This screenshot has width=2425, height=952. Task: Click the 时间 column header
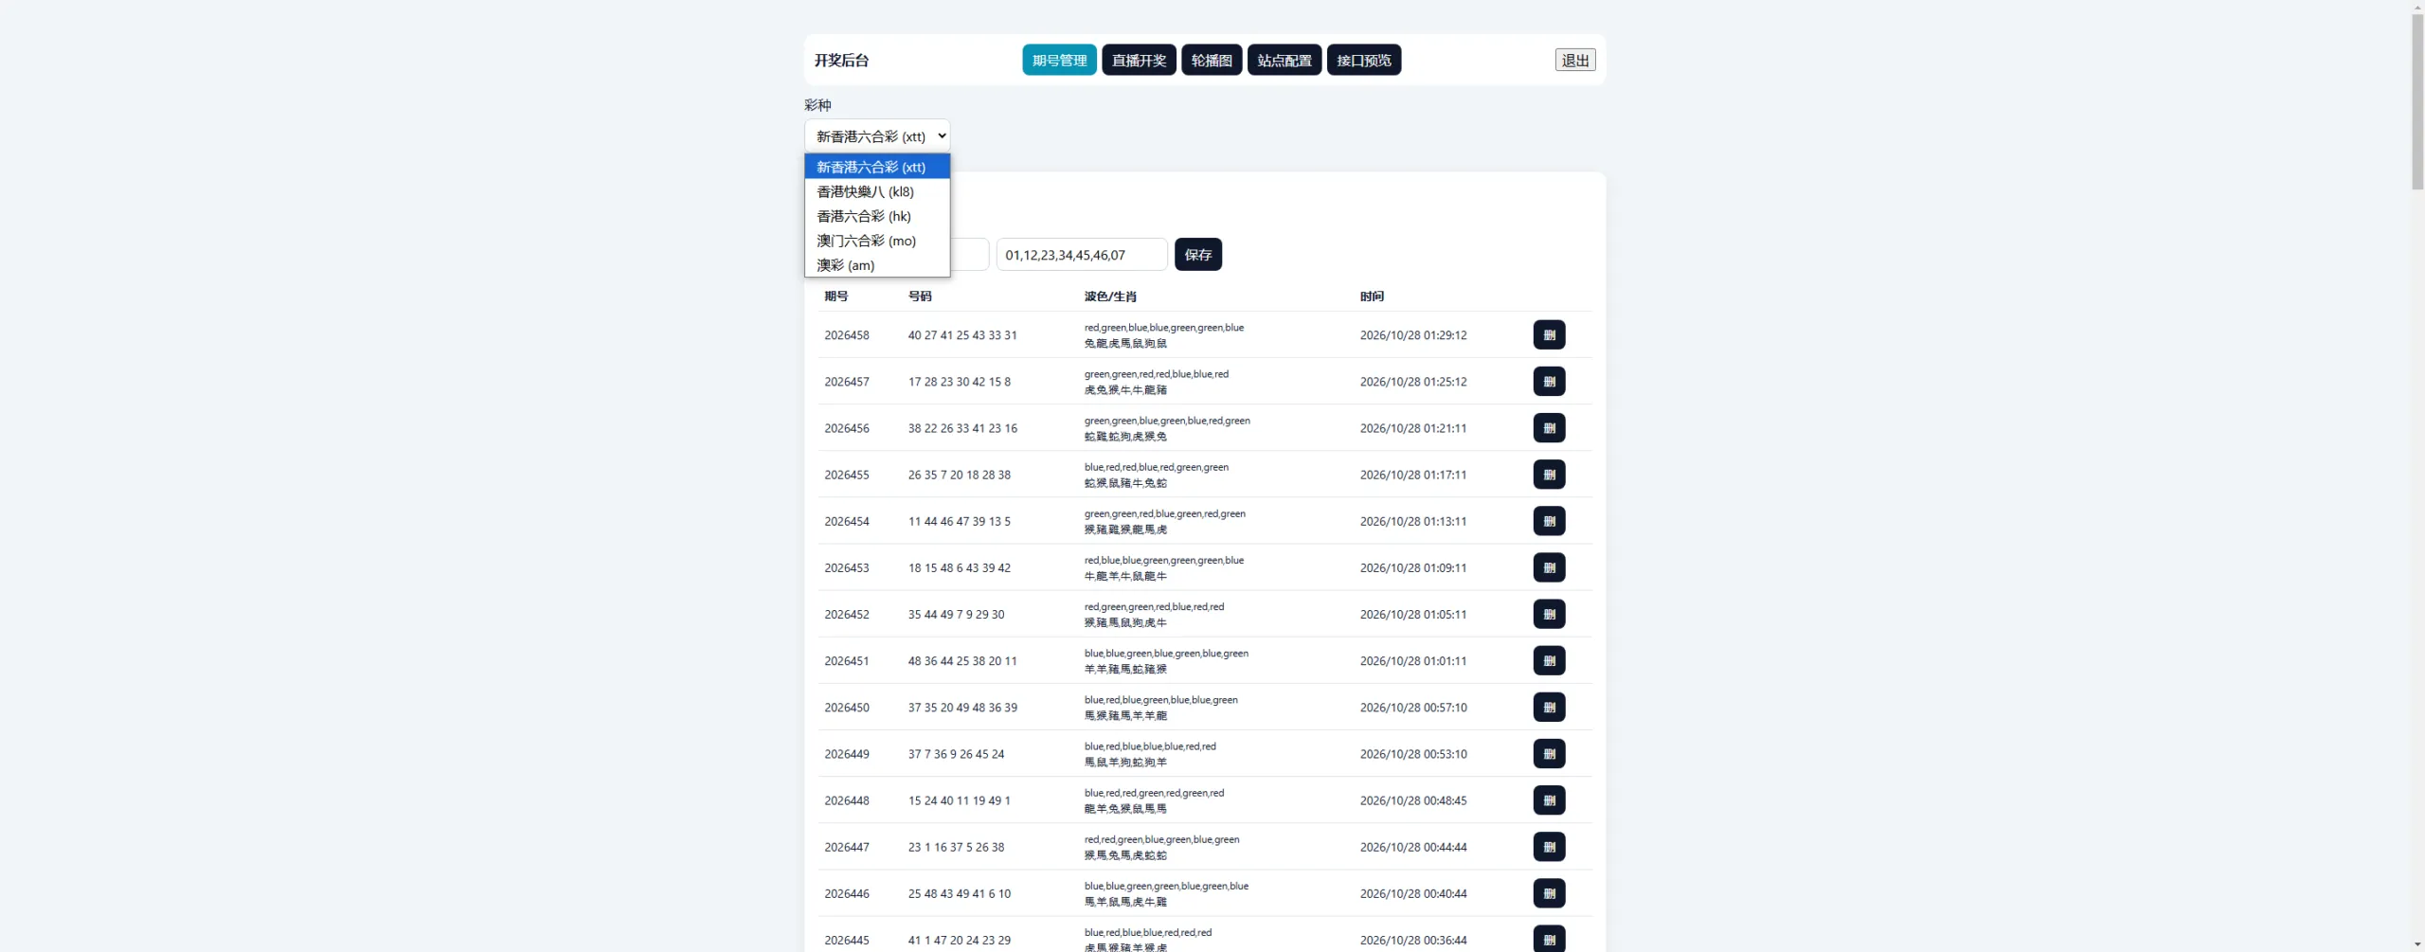click(x=1372, y=296)
